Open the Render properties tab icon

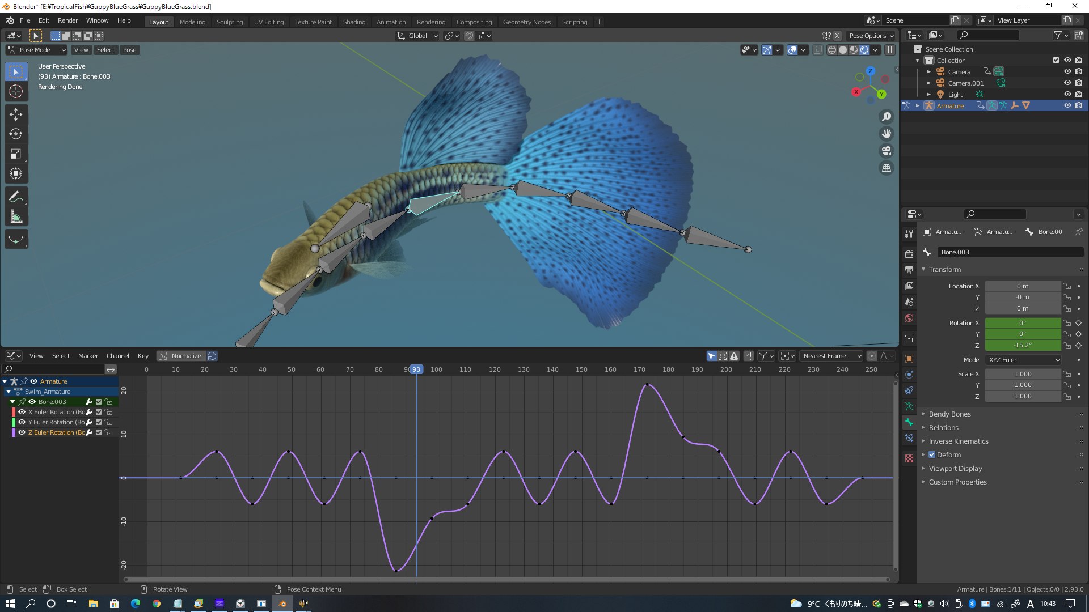[x=909, y=254]
